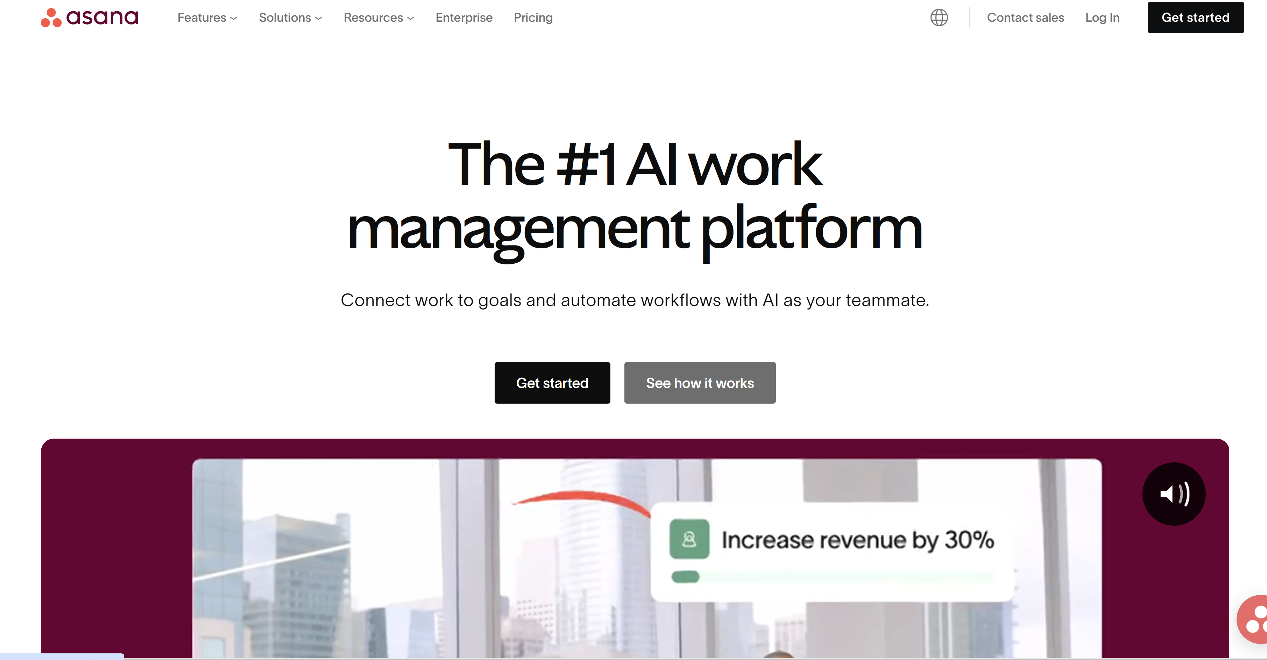This screenshot has width=1267, height=660.
Task: Click the globe/language selector icon
Action: [x=939, y=17]
